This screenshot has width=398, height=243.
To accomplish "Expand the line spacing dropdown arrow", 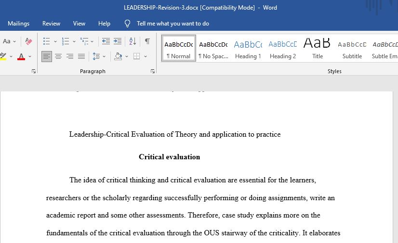I will tap(104, 56).
